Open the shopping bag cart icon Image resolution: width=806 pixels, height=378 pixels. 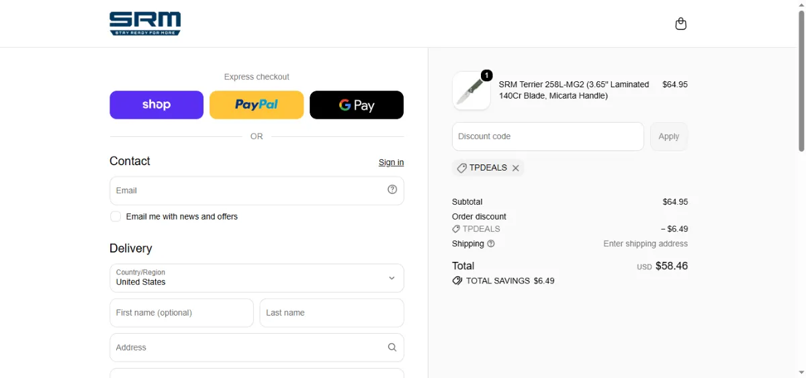pyautogui.click(x=680, y=24)
